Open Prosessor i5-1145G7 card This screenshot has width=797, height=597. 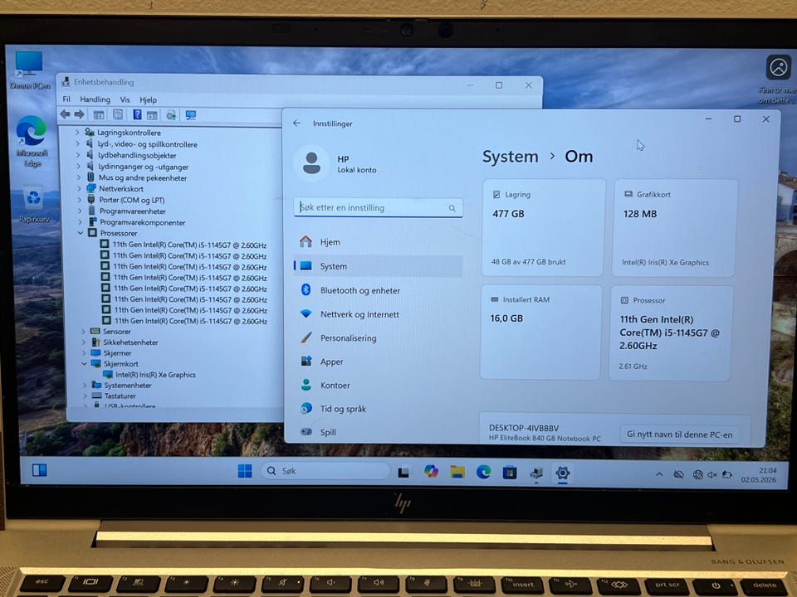pyautogui.click(x=670, y=332)
